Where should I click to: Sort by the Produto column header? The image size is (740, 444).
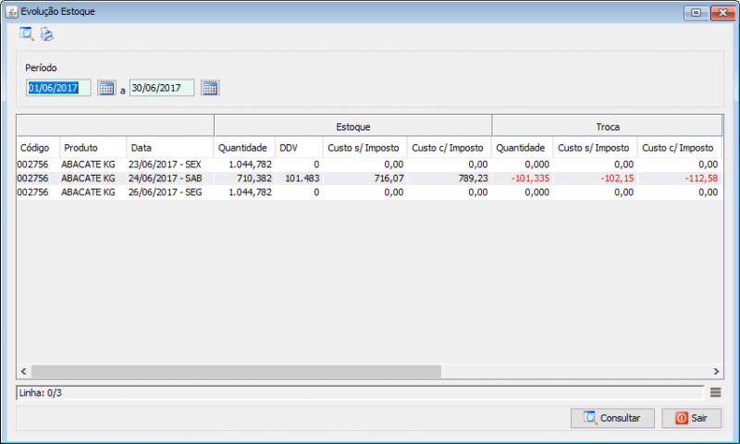tap(92, 147)
